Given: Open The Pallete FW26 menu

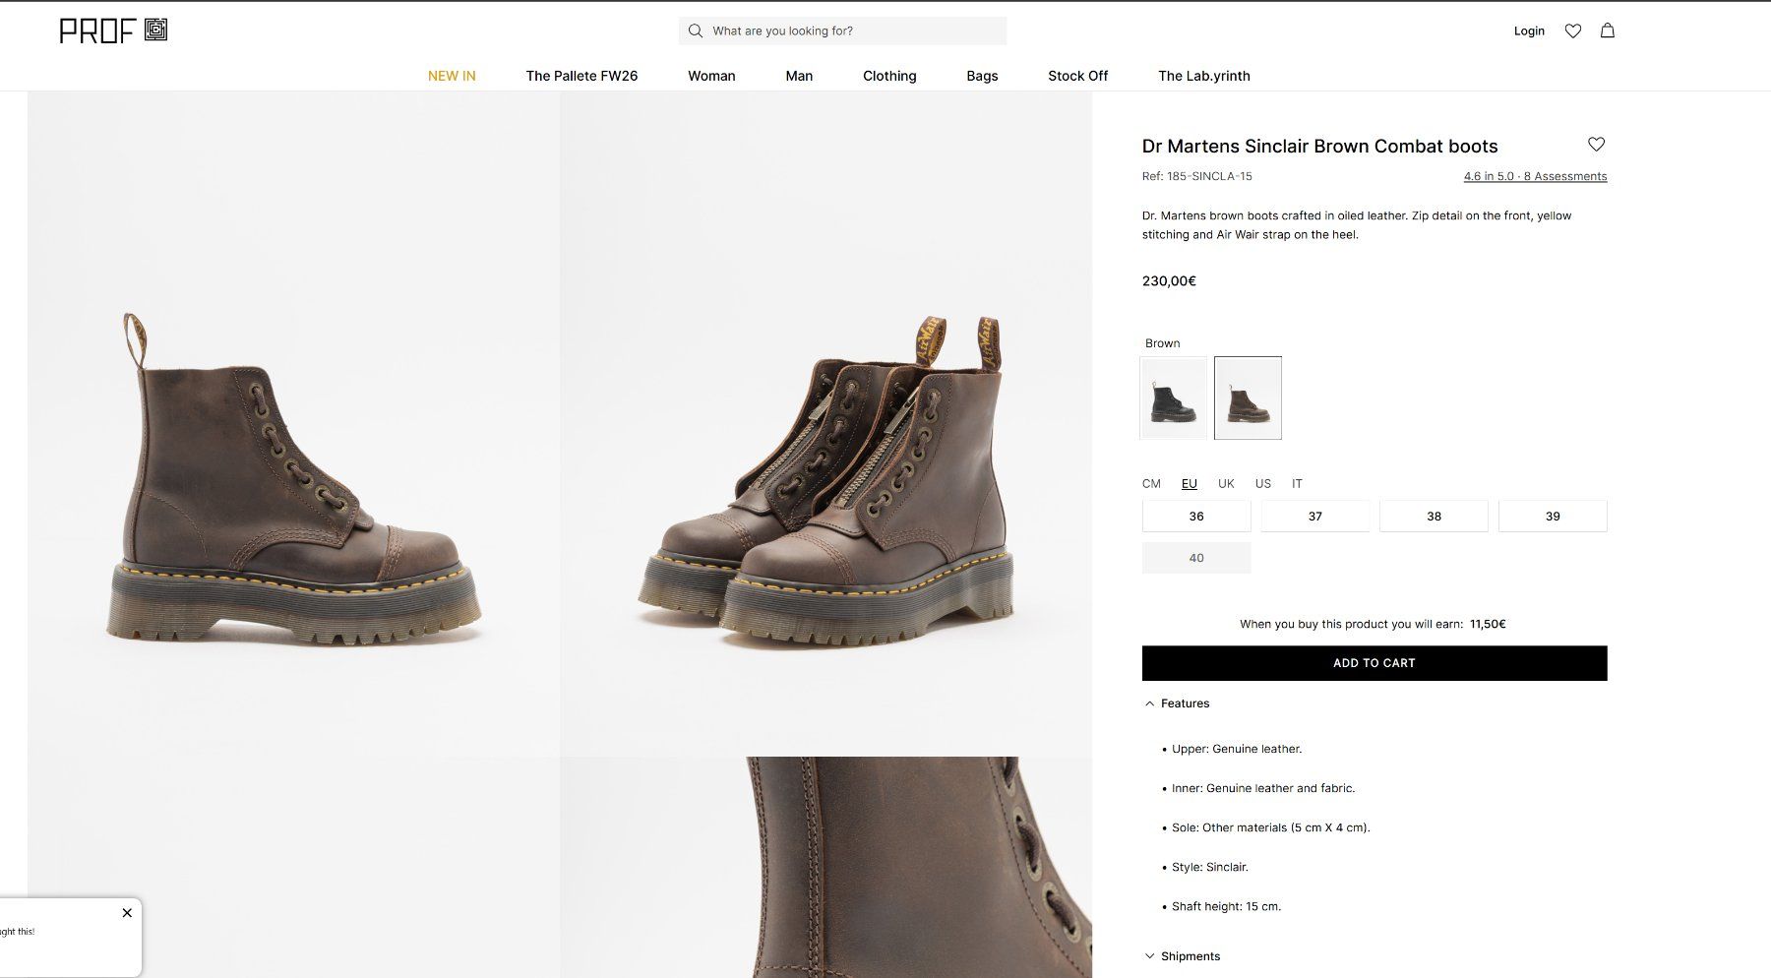Looking at the screenshot, I should pyautogui.click(x=581, y=76).
